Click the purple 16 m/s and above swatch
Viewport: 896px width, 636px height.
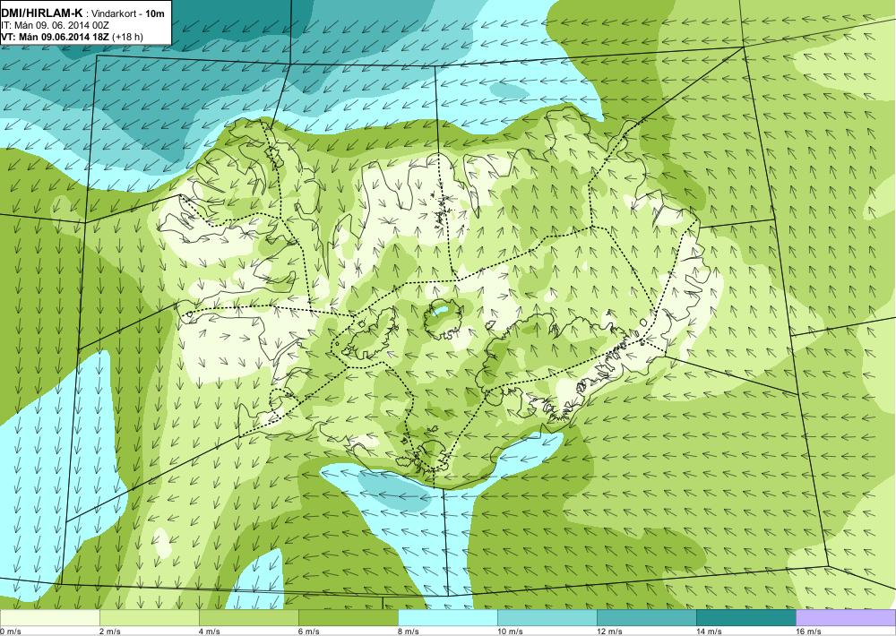(x=846, y=618)
